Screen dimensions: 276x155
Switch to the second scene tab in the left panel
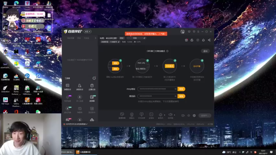tap(79, 38)
